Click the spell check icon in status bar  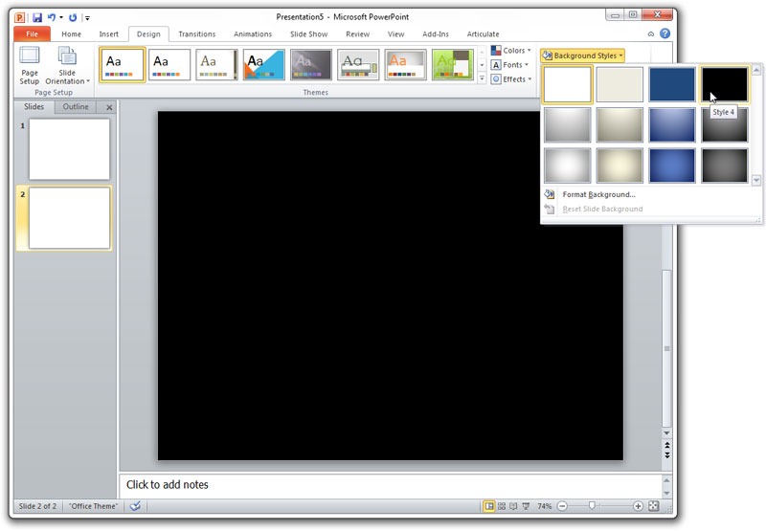(x=135, y=506)
